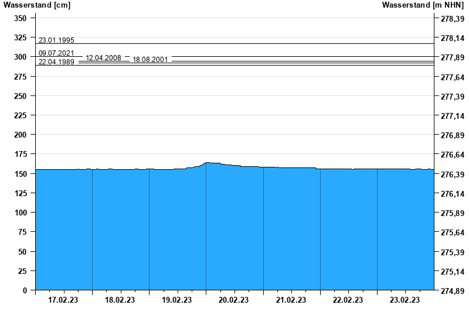Screen dimensions: 469x322
Task: Pick the 21.02.23 date label
Action: [291, 300]
